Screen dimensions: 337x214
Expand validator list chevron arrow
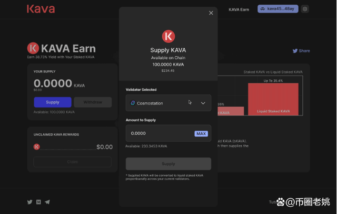[x=203, y=103]
